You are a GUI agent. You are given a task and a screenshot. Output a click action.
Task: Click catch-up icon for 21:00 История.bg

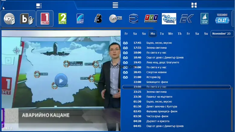click(x=125, y=77)
